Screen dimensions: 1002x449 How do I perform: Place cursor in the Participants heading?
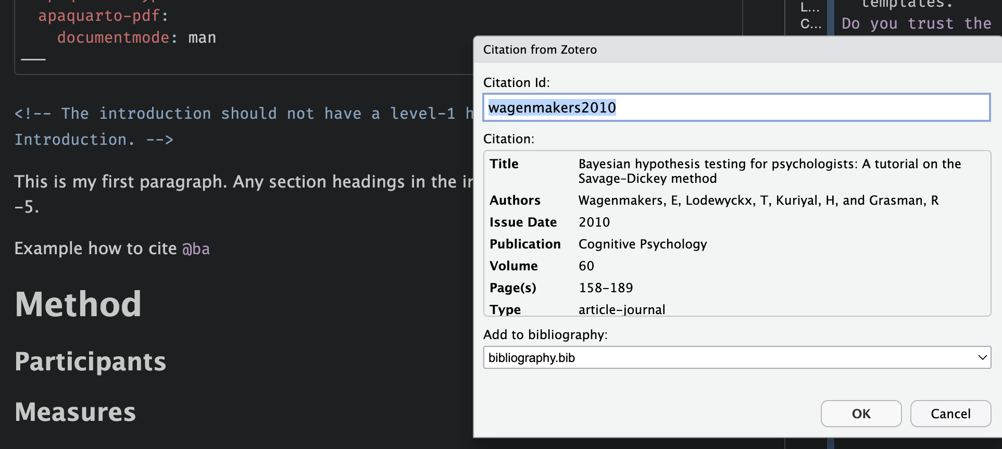pos(90,361)
